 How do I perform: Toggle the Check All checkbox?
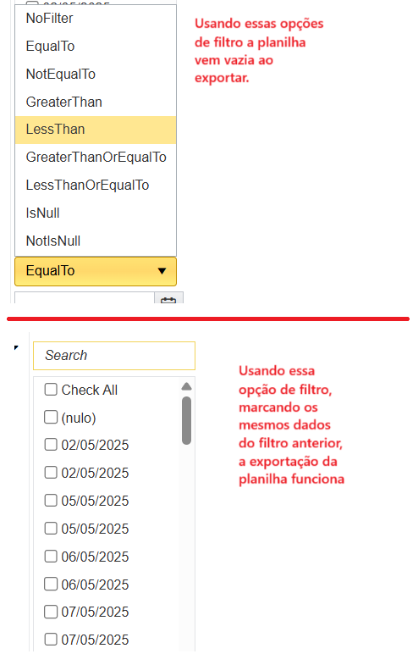pyautogui.click(x=51, y=390)
